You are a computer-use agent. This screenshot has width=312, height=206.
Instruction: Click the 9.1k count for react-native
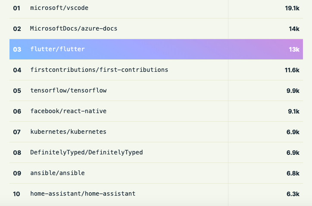(293, 111)
